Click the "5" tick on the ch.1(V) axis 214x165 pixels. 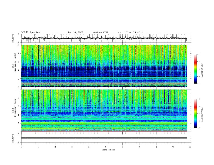coord(19,34)
